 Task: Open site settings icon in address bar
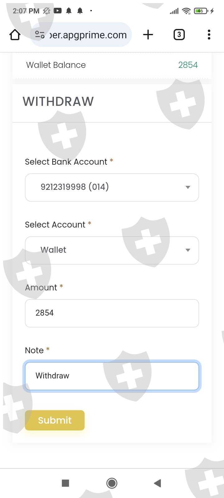point(40,35)
